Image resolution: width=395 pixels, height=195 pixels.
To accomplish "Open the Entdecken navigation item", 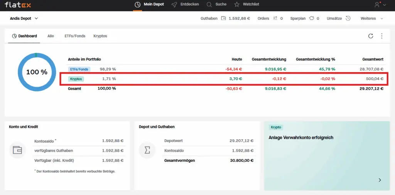I will tap(185, 4).
